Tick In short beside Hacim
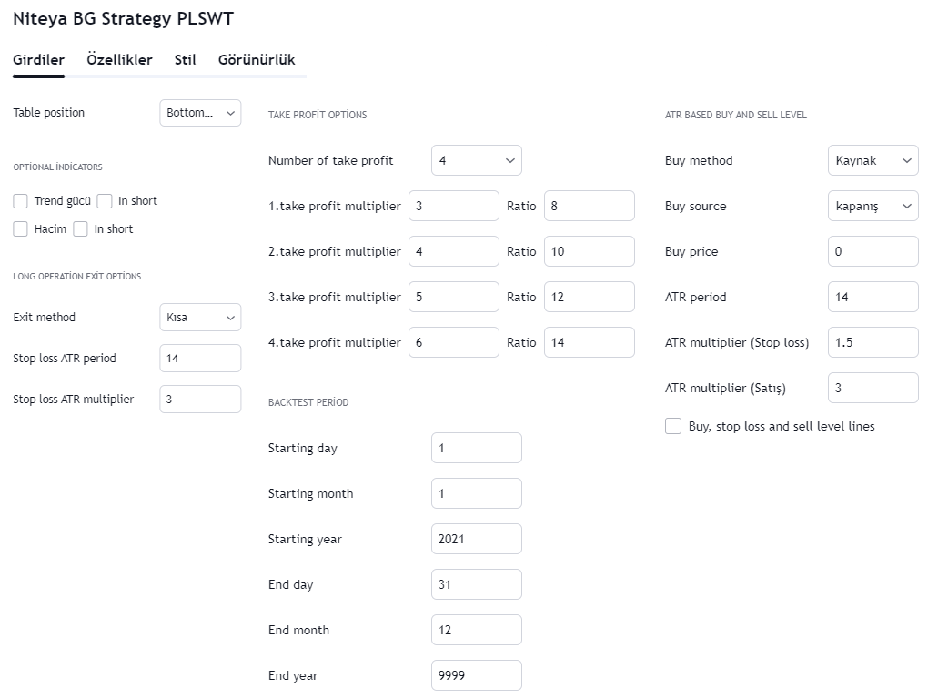 click(x=81, y=229)
